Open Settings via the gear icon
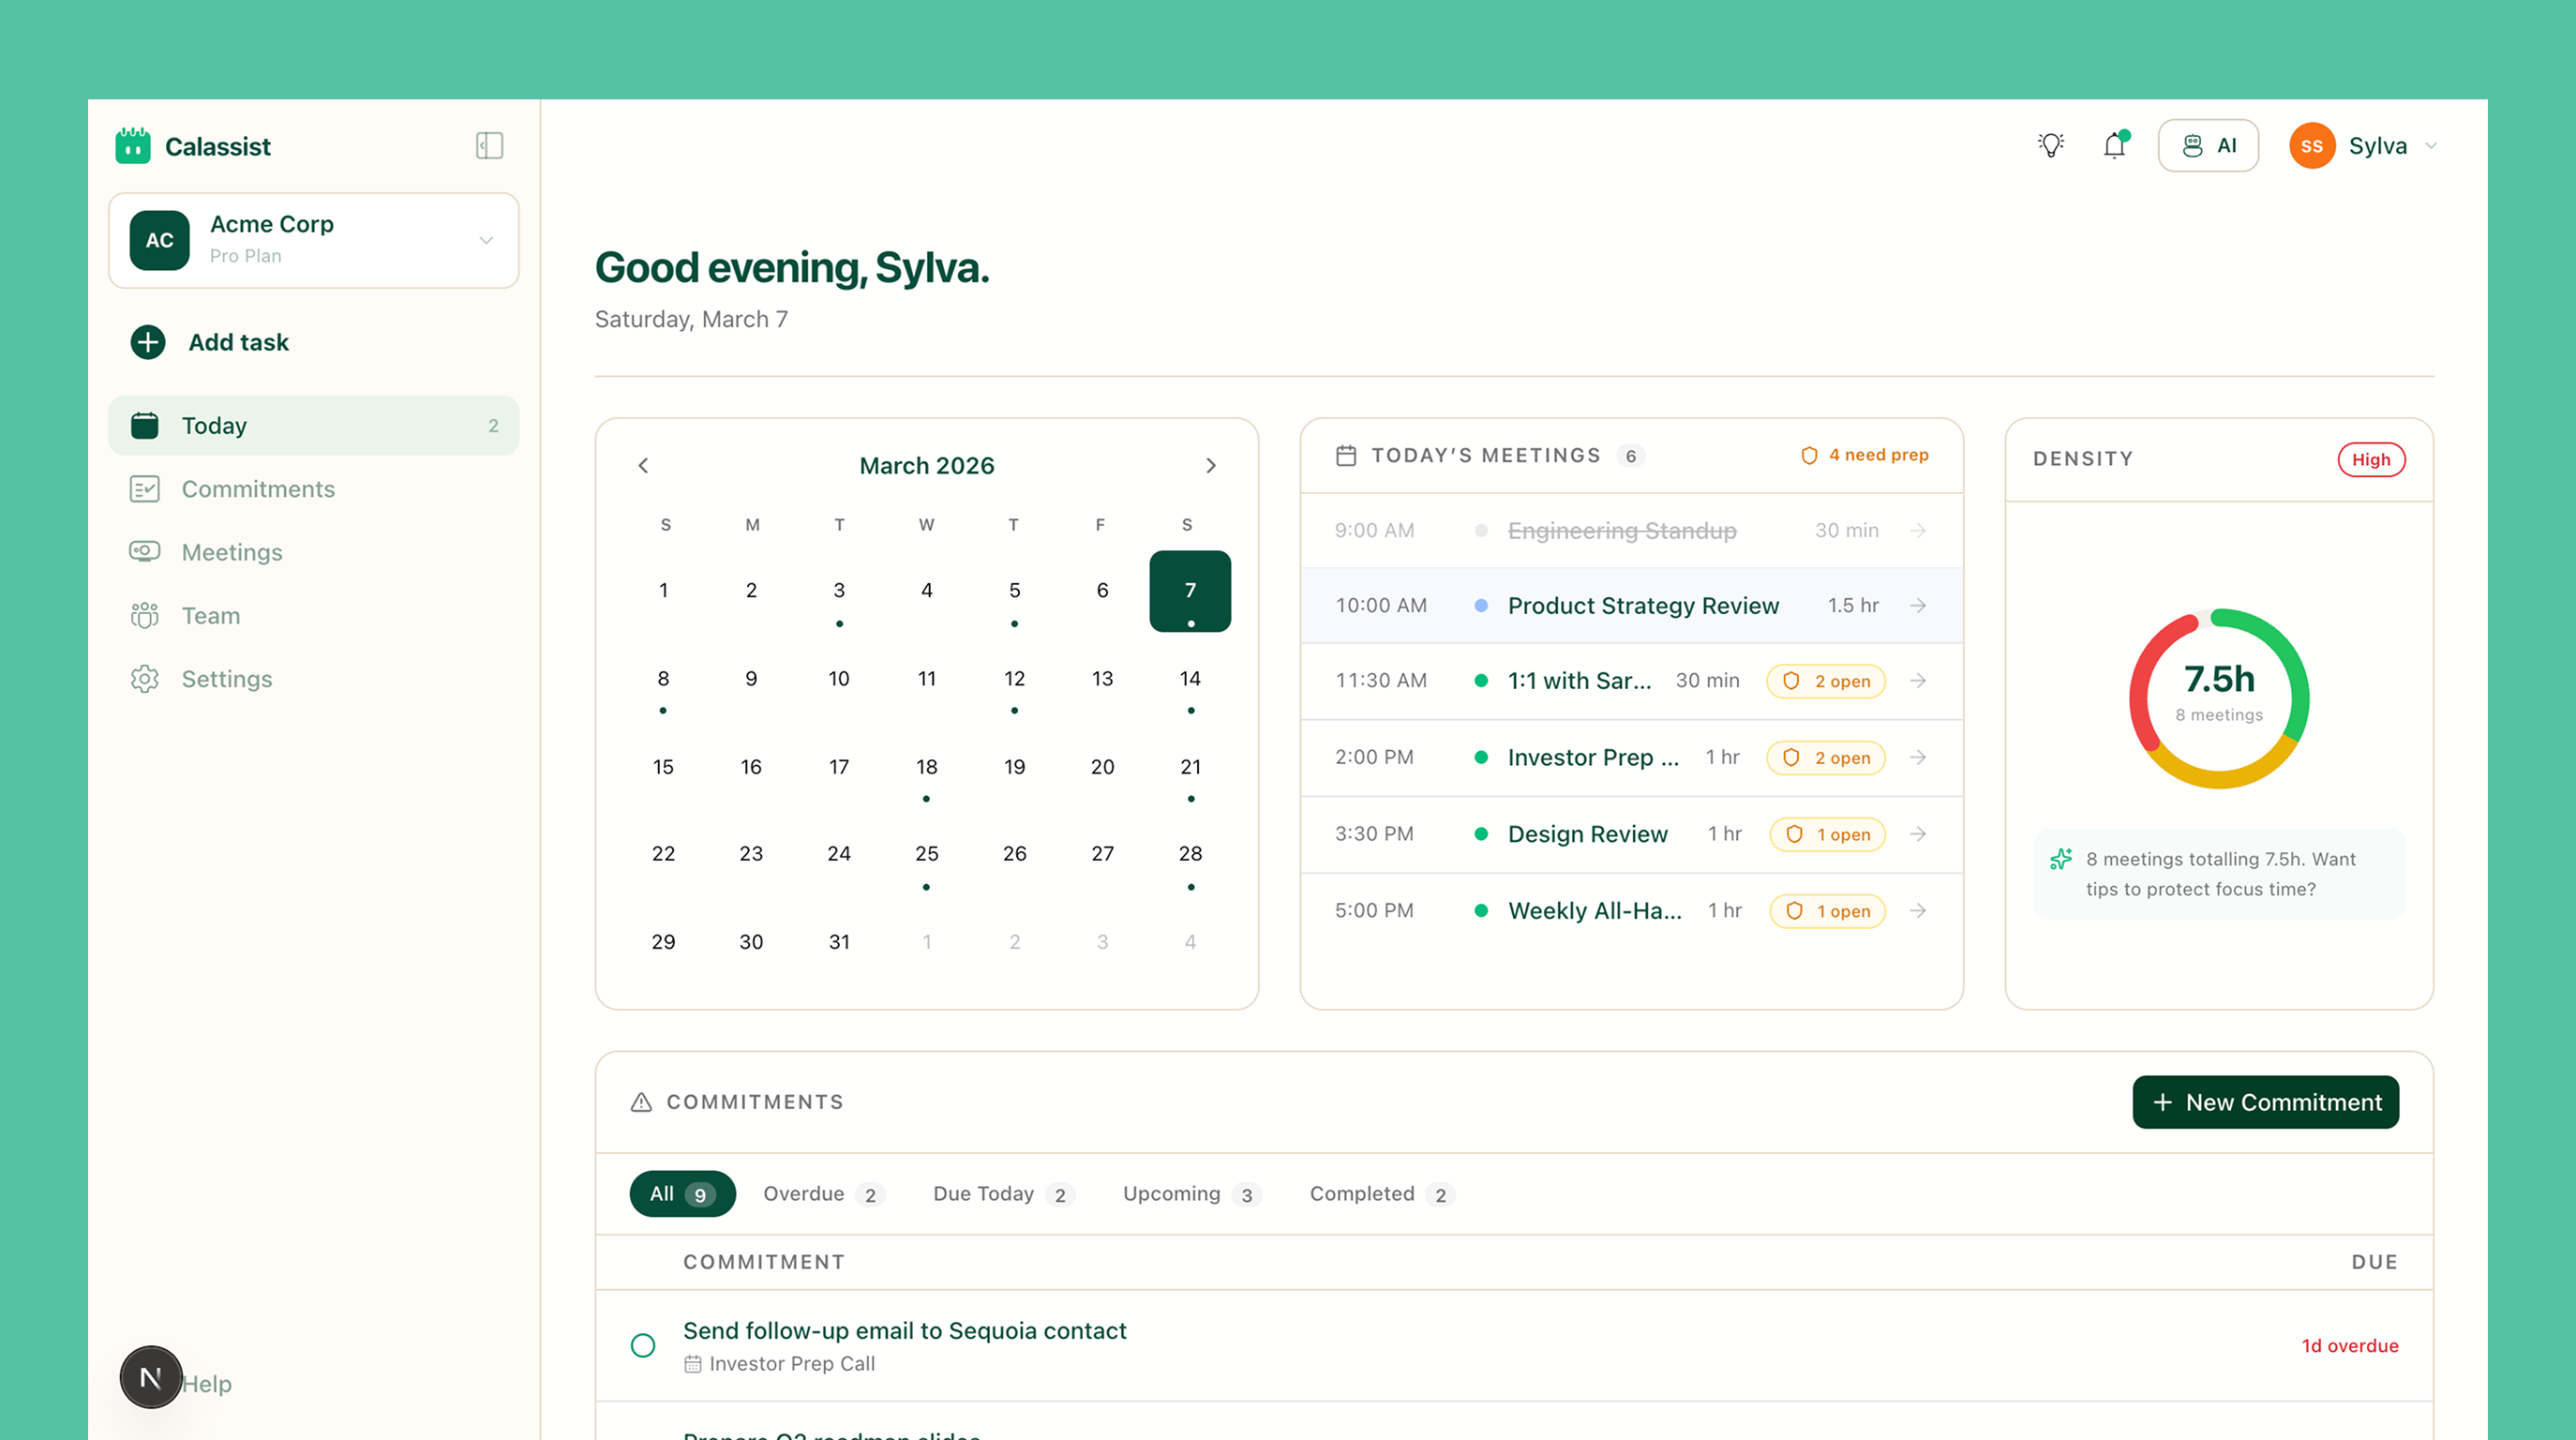2576x1440 pixels. (145, 679)
